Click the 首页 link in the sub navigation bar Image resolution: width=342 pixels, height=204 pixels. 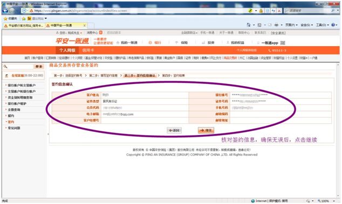(x=27, y=58)
